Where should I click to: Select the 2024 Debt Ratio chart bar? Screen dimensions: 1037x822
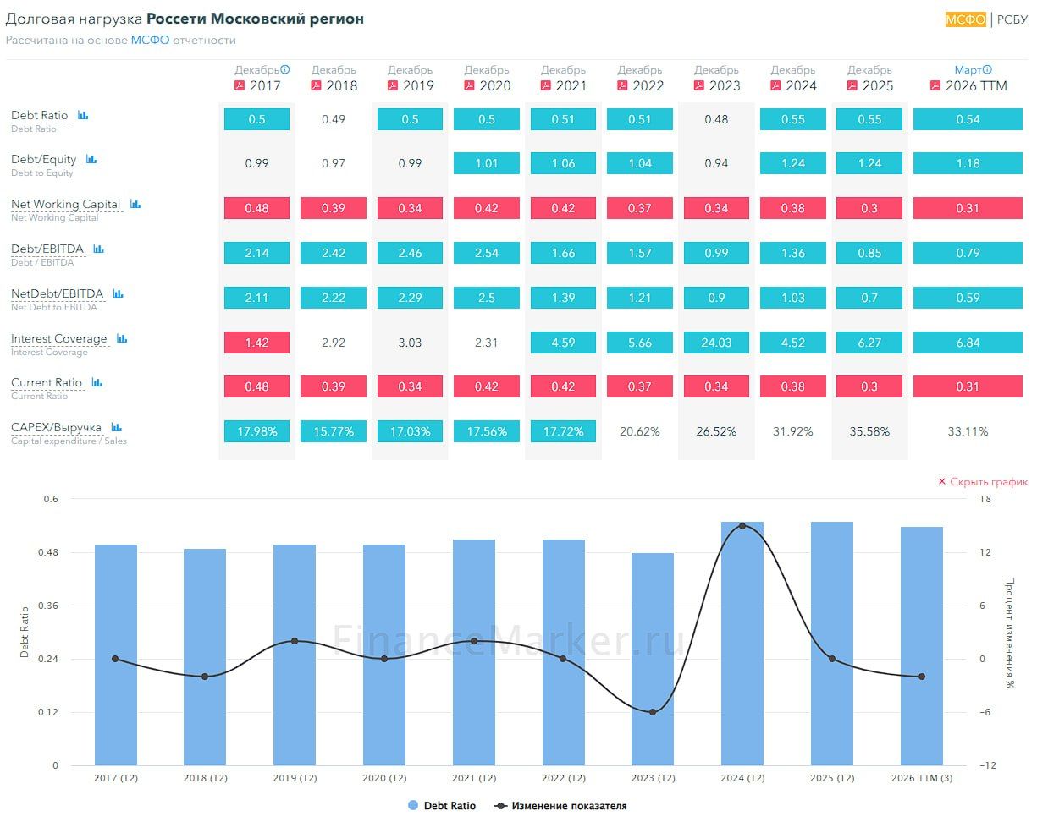click(x=742, y=644)
